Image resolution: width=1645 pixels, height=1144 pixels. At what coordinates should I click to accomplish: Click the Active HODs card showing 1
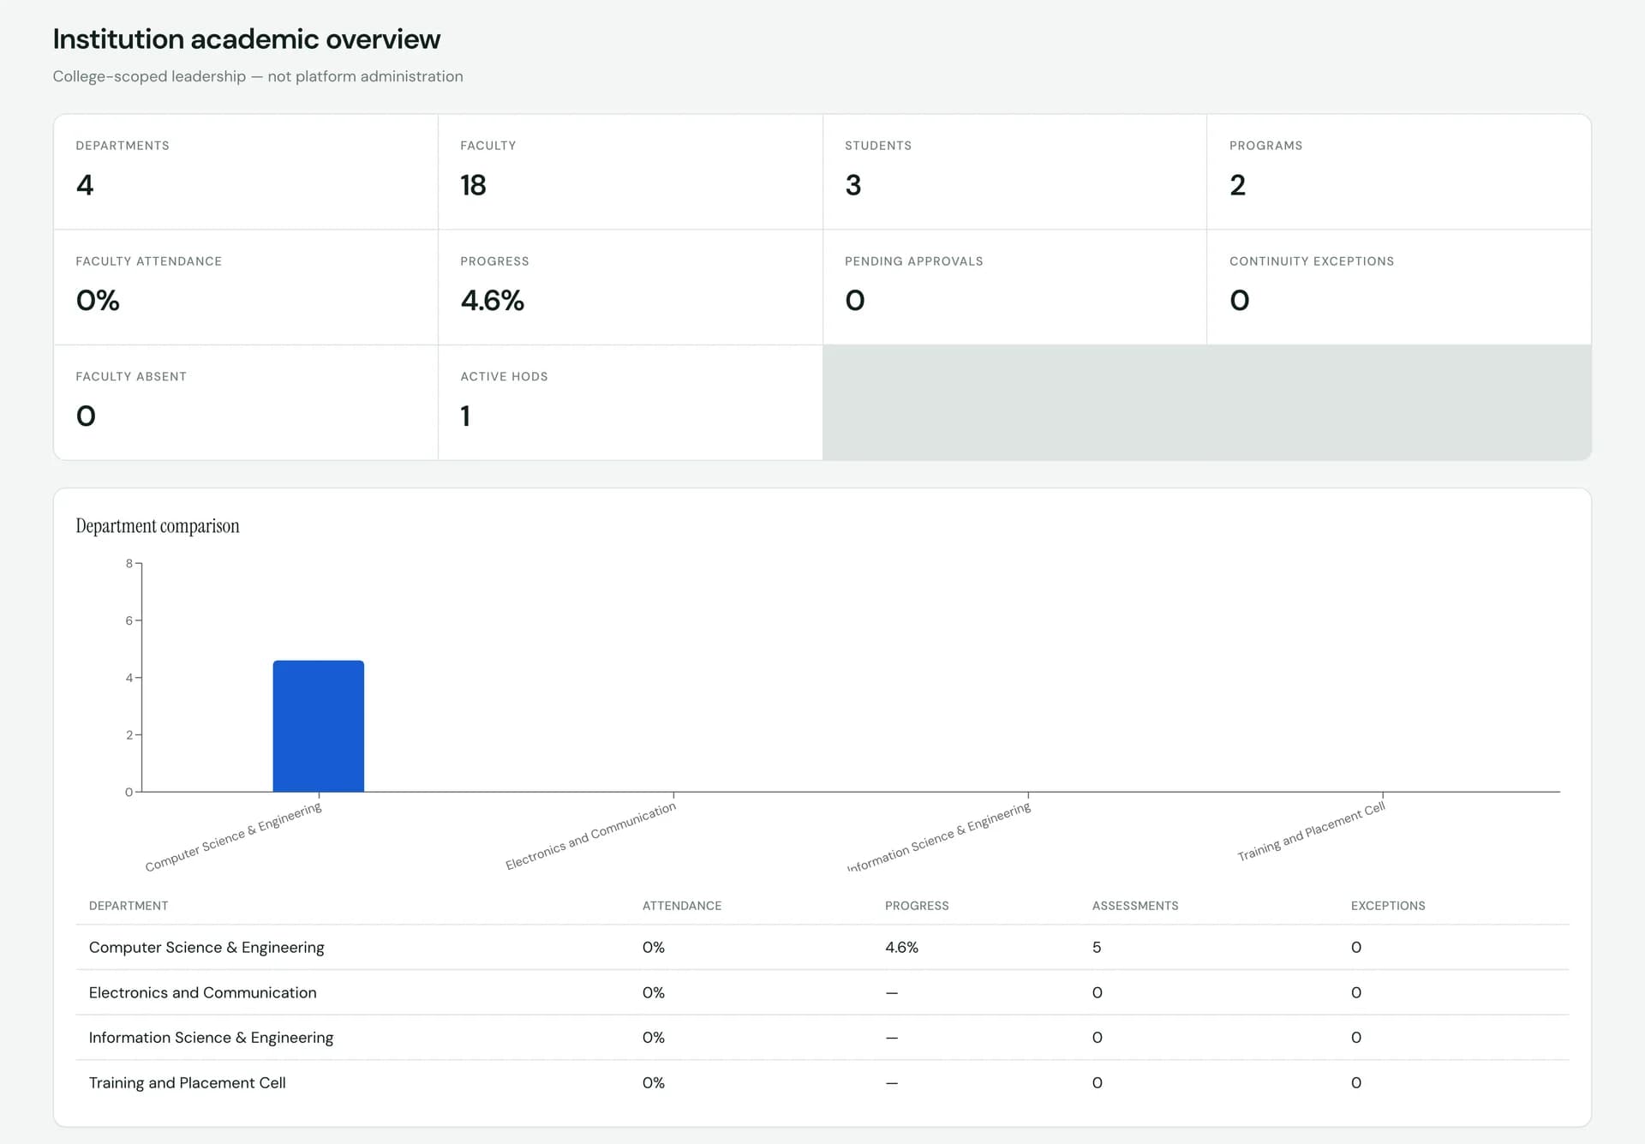631,403
